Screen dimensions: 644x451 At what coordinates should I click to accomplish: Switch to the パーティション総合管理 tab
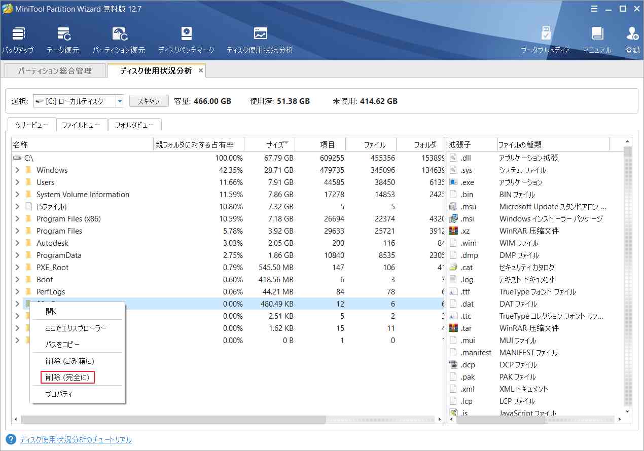pos(54,70)
